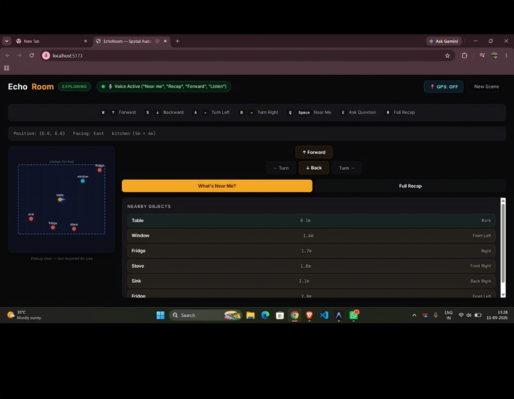
Task: Click the wide Full Recap button
Action: point(410,186)
